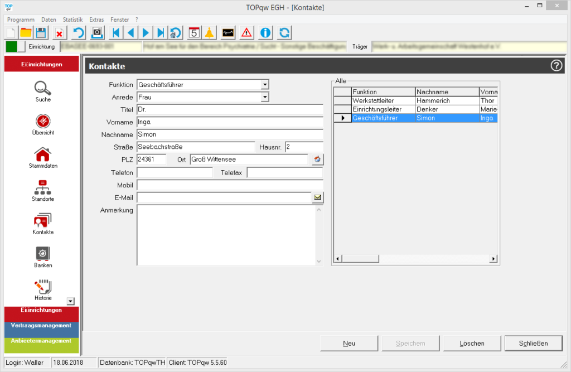Click the sidebar scroll-down arrow near Historie
571x372 pixels.
point(70,301)
